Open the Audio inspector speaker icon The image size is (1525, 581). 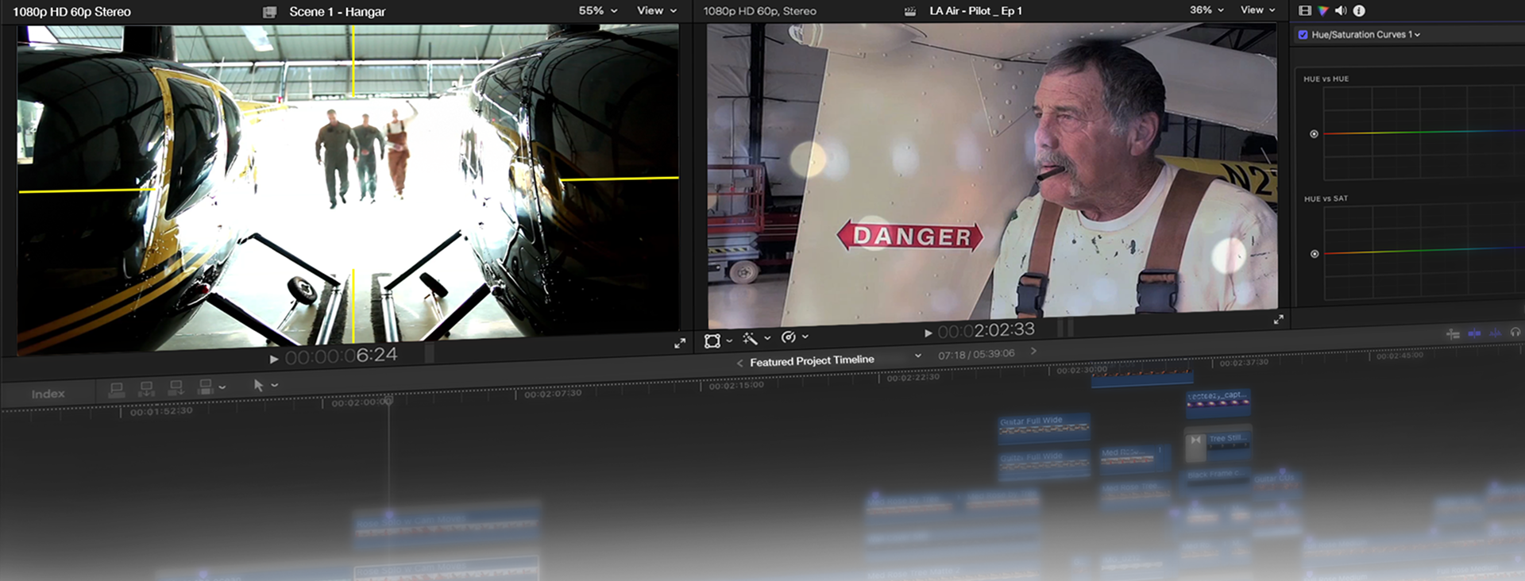(1341, 10)
